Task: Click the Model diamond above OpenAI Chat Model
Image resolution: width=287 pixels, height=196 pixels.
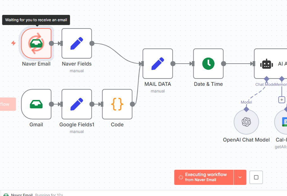Action: [246, 109]
